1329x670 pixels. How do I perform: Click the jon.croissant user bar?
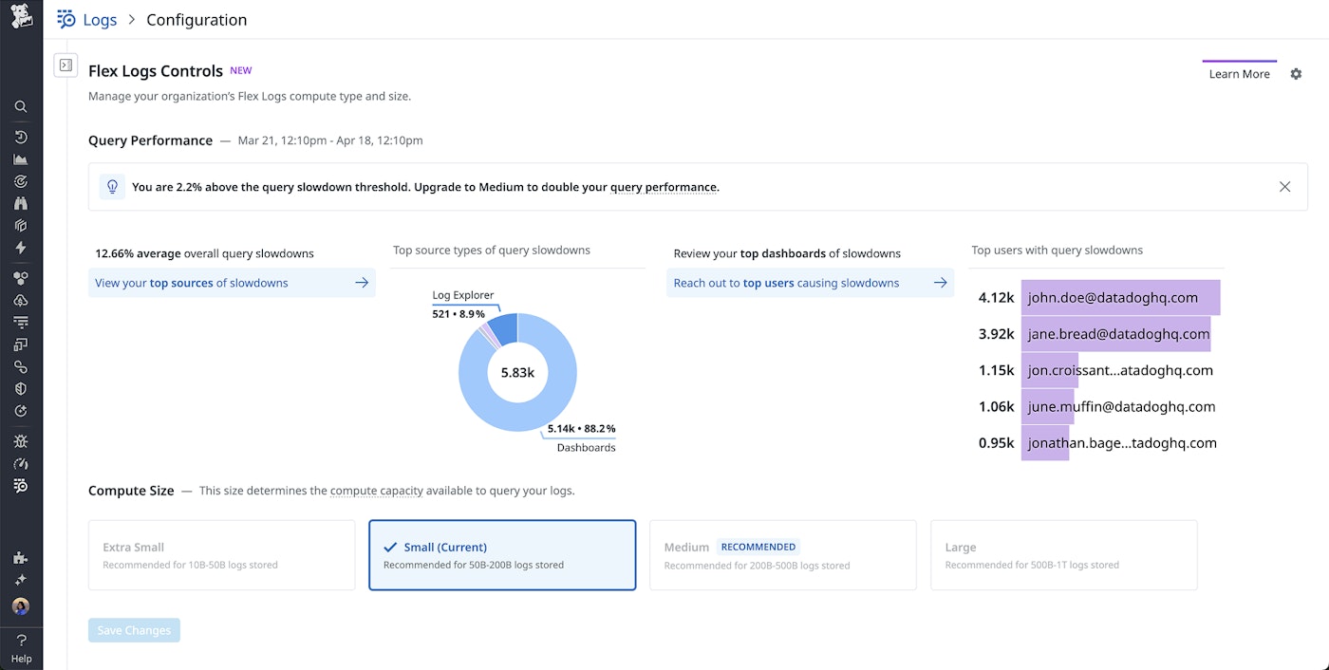click(1050, 370)
